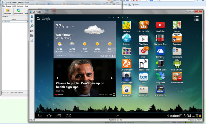The width and height of the screenshot is (206, 124).
Task: Refresh the weather widget
Action: pos(113,56)
